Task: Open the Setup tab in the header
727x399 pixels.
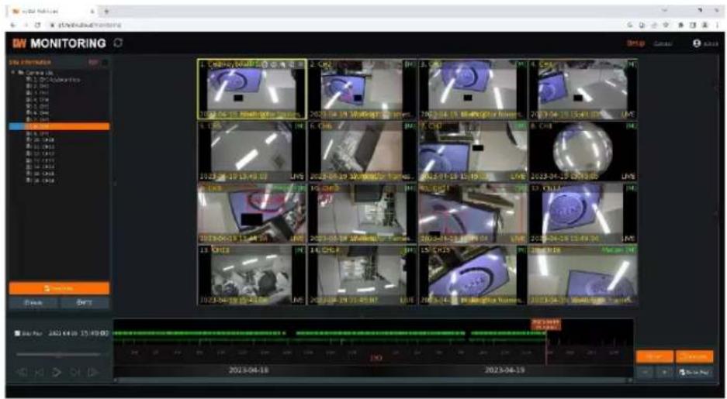Action: click(x=635, y=43)
